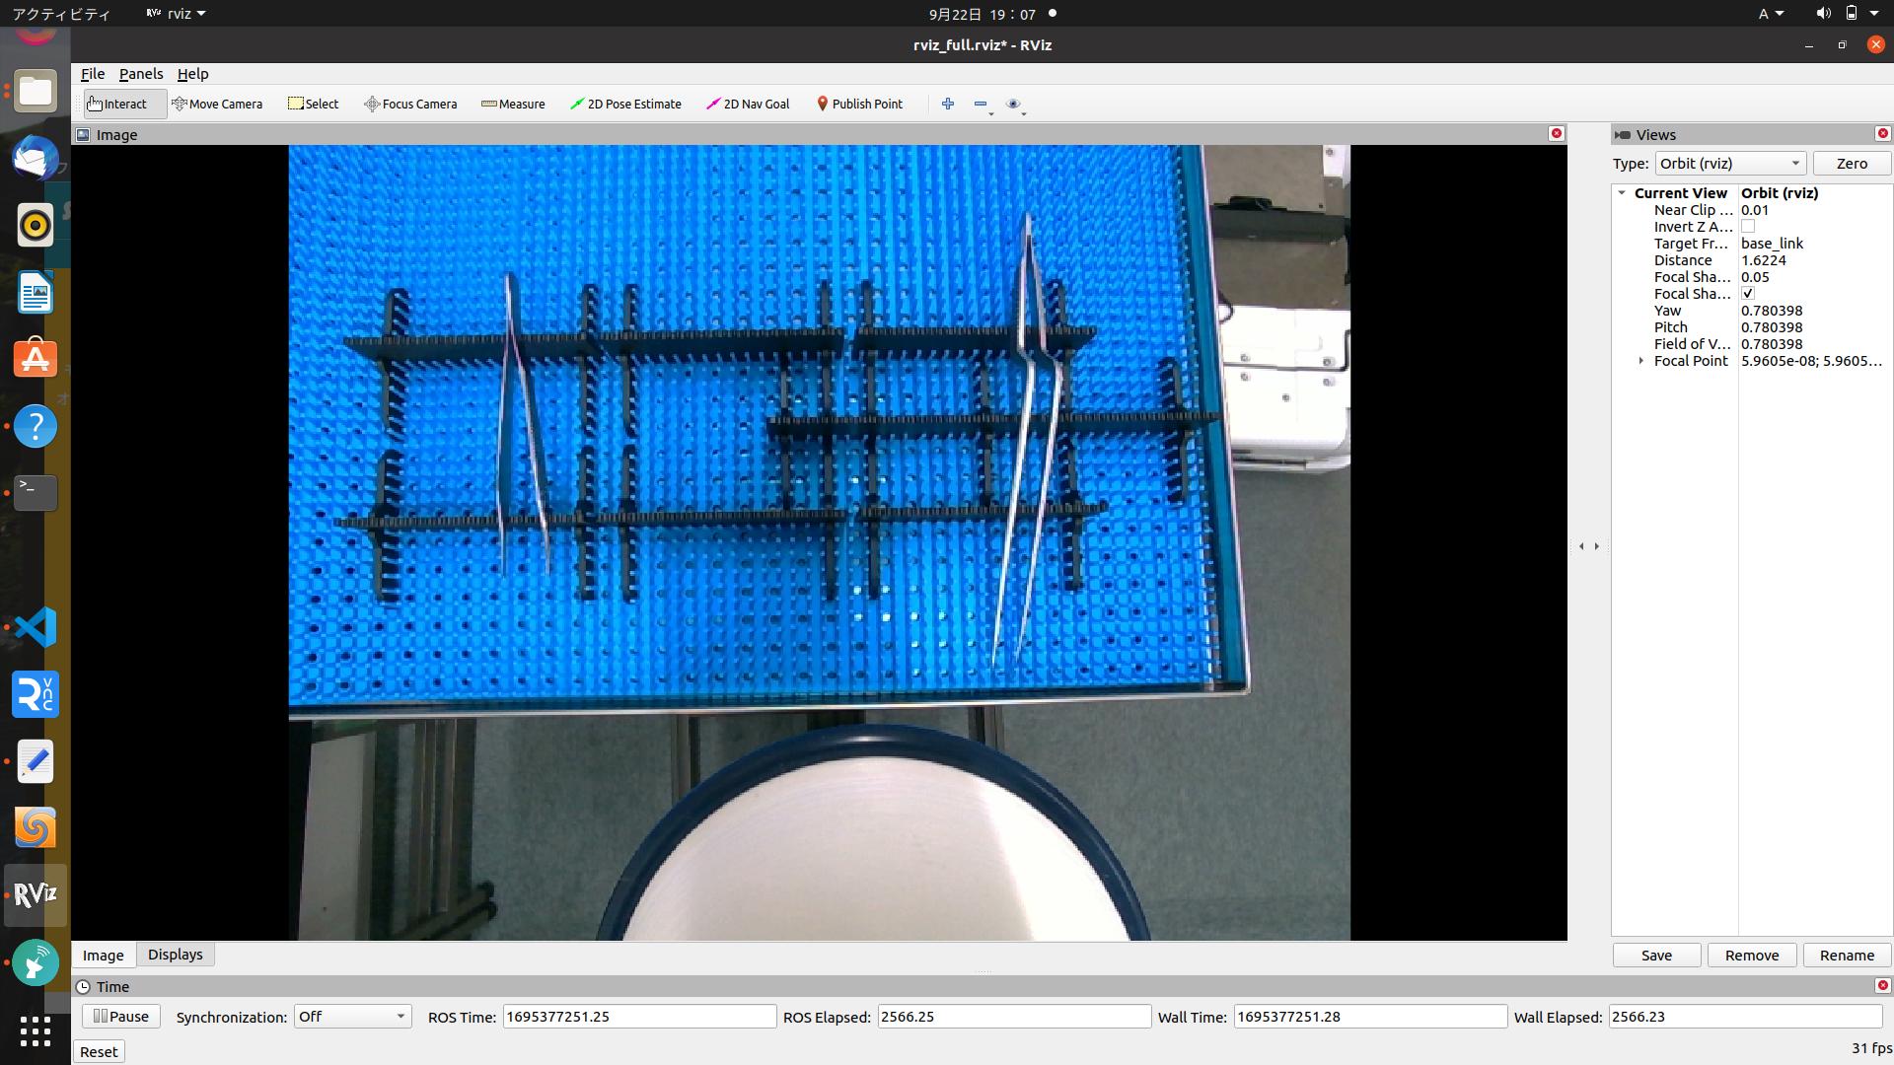The width and height of the screenshot is (1894, 1065).
Task: Open Thunderbird mail from the dock
Action: click(x=36, y=159)
